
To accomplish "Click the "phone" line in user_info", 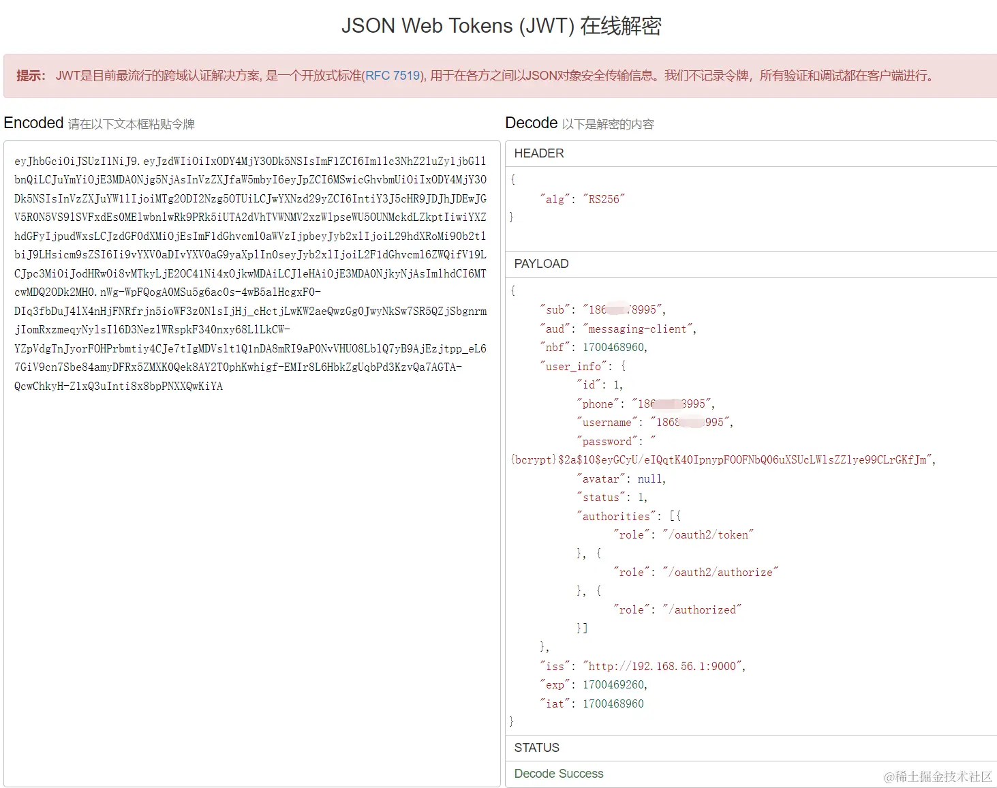I will (x=645, y=404).
